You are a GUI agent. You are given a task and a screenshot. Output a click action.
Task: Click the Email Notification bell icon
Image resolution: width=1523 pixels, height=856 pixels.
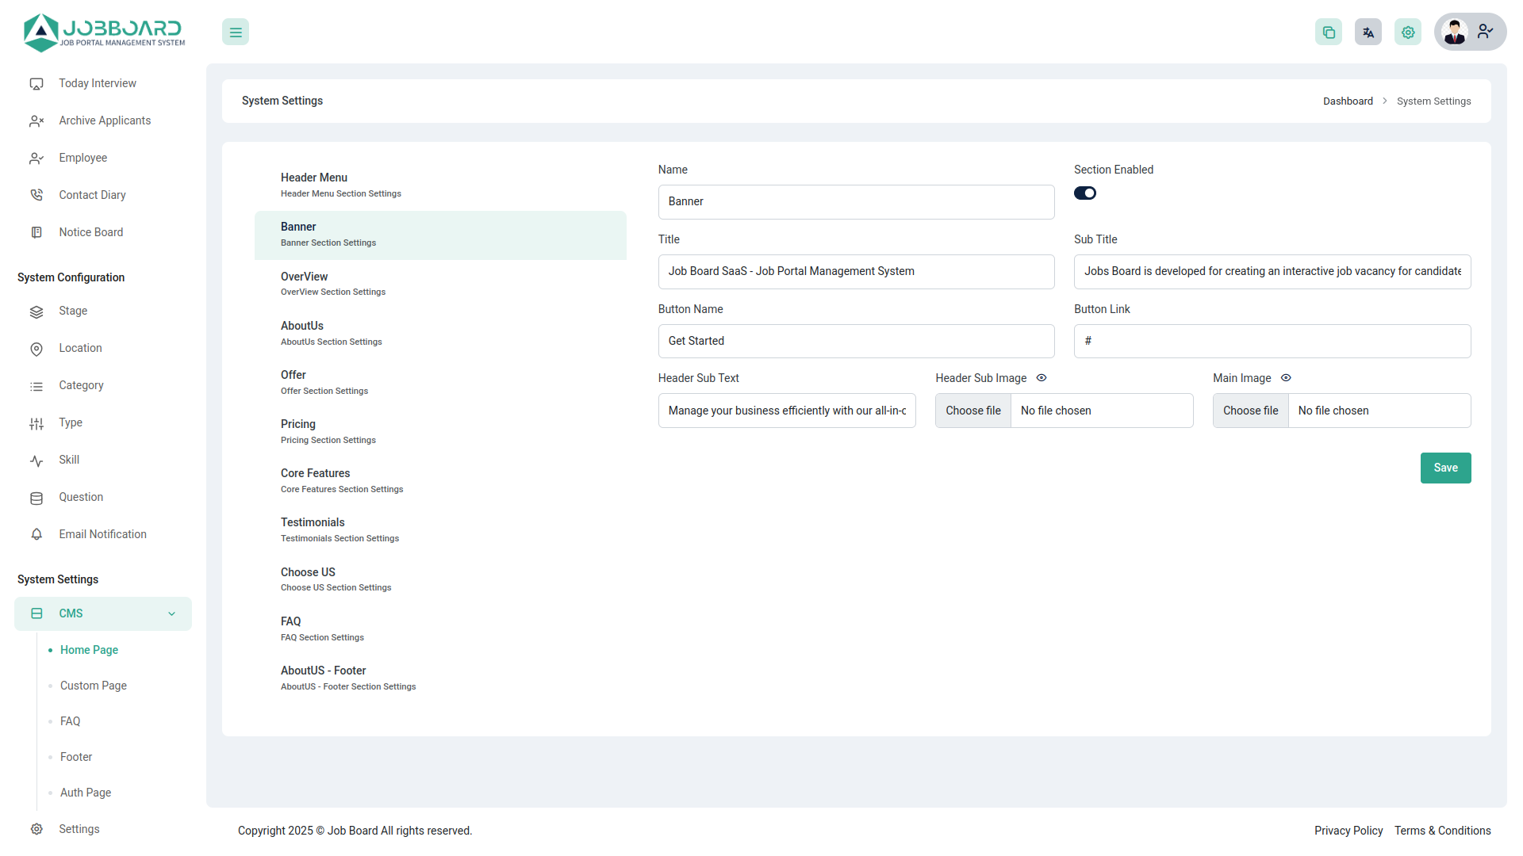coord(36,535)
